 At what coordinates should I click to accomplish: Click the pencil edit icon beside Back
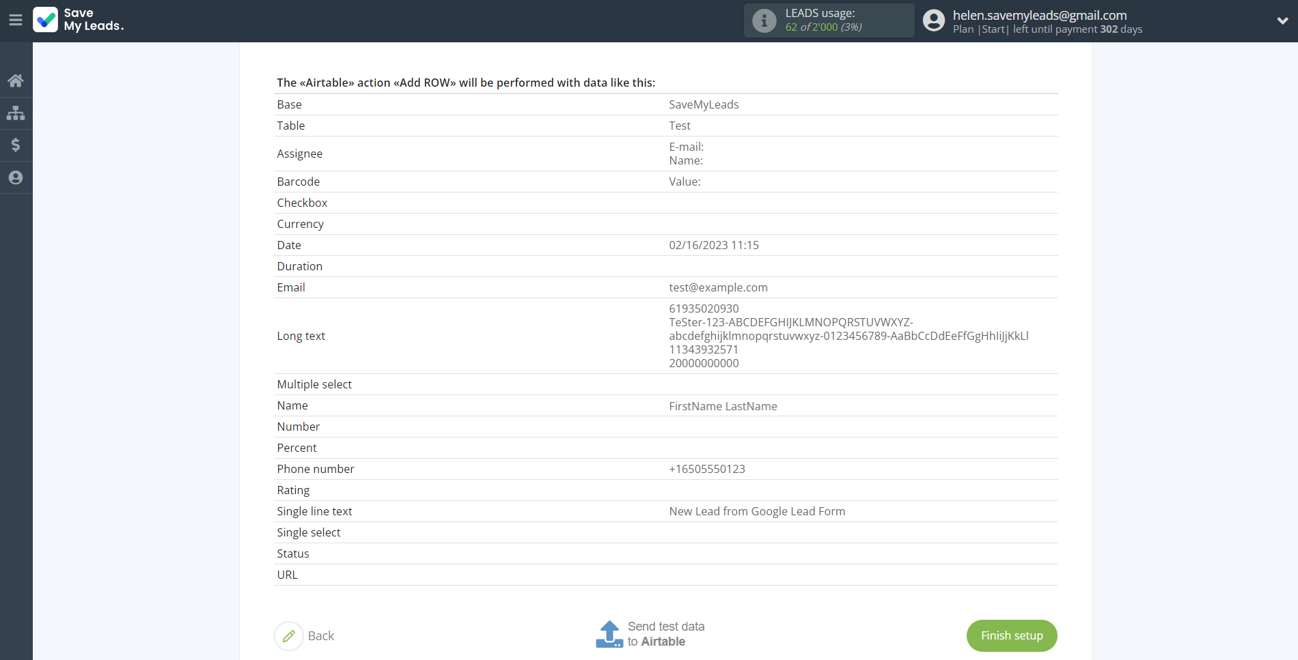tap(289, 636)
